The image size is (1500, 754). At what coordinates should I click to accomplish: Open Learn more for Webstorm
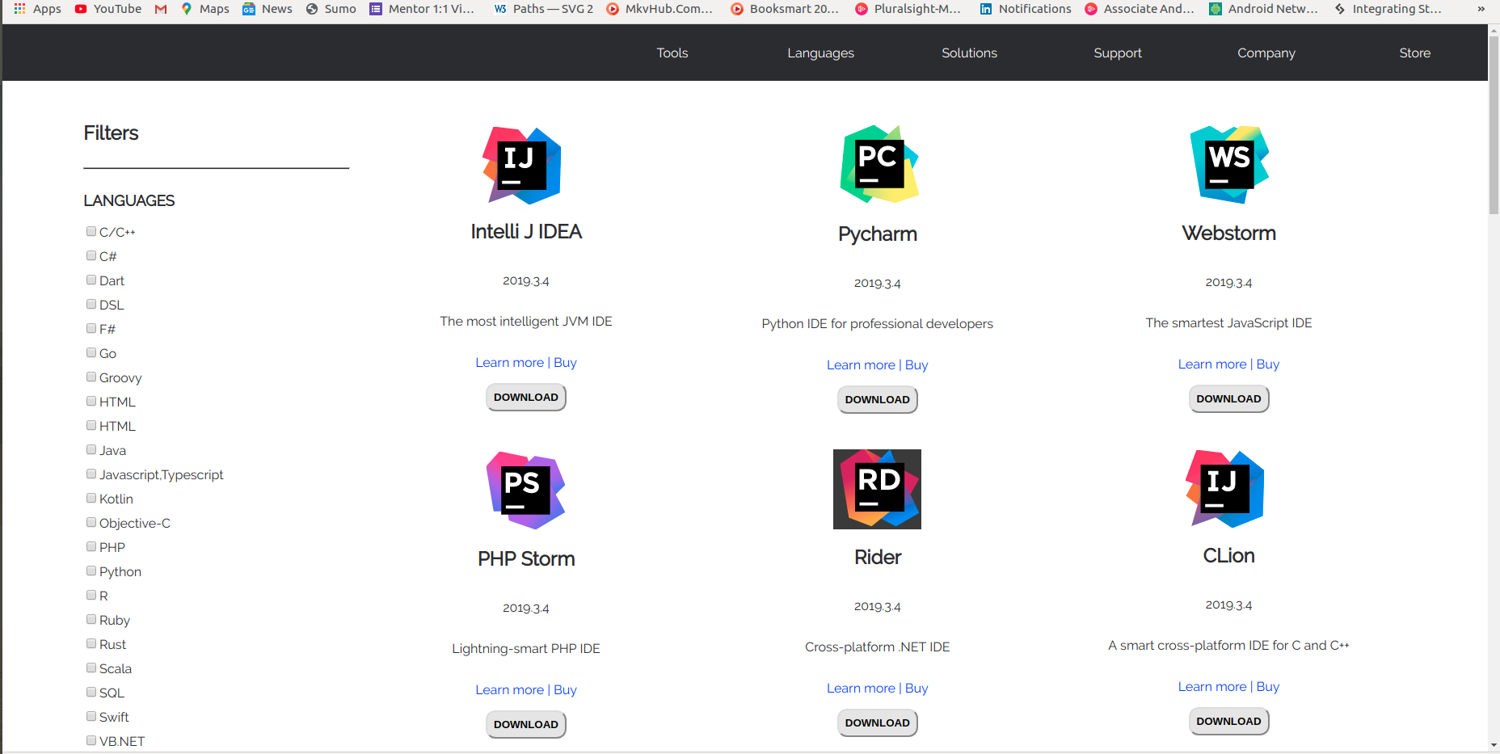point(1212,364)
